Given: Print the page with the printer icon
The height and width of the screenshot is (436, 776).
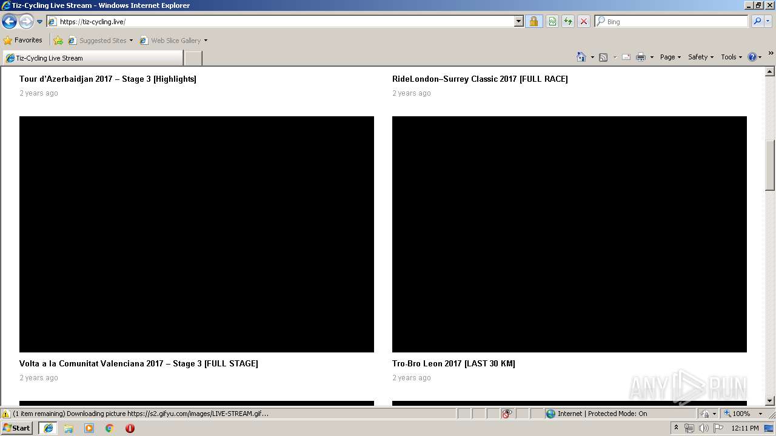Looking at the screenshot, I should pos(641,57).
